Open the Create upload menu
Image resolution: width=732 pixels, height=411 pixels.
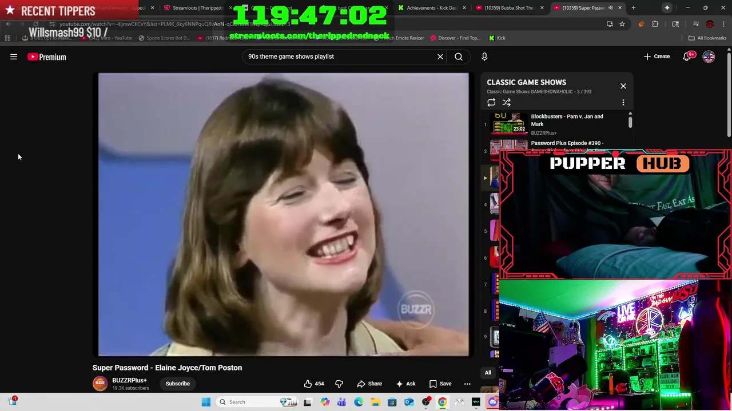coord(657,57)
